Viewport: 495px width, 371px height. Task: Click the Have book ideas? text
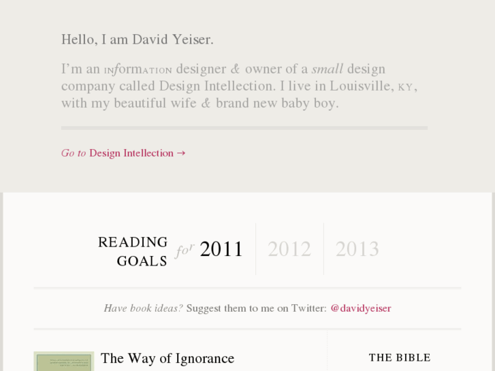[143, 308]
